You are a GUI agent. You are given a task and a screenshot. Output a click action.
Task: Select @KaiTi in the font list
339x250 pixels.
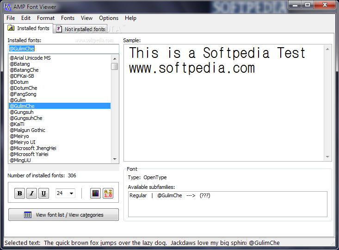pyautogui.click(x=60, y=124)
